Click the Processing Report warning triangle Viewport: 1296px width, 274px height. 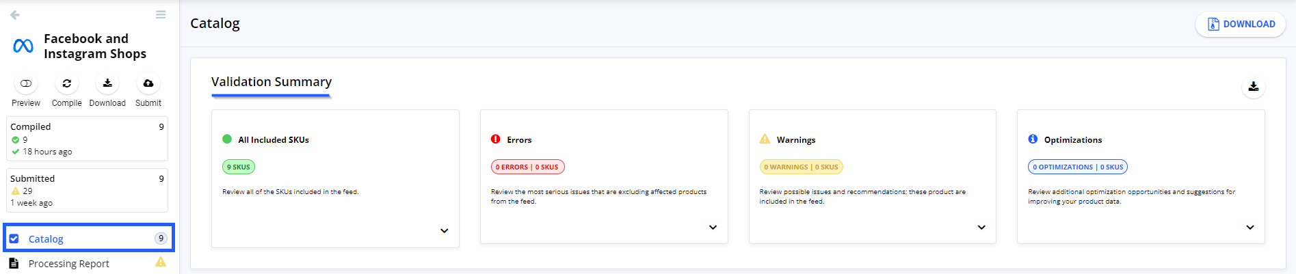point(161,262)
